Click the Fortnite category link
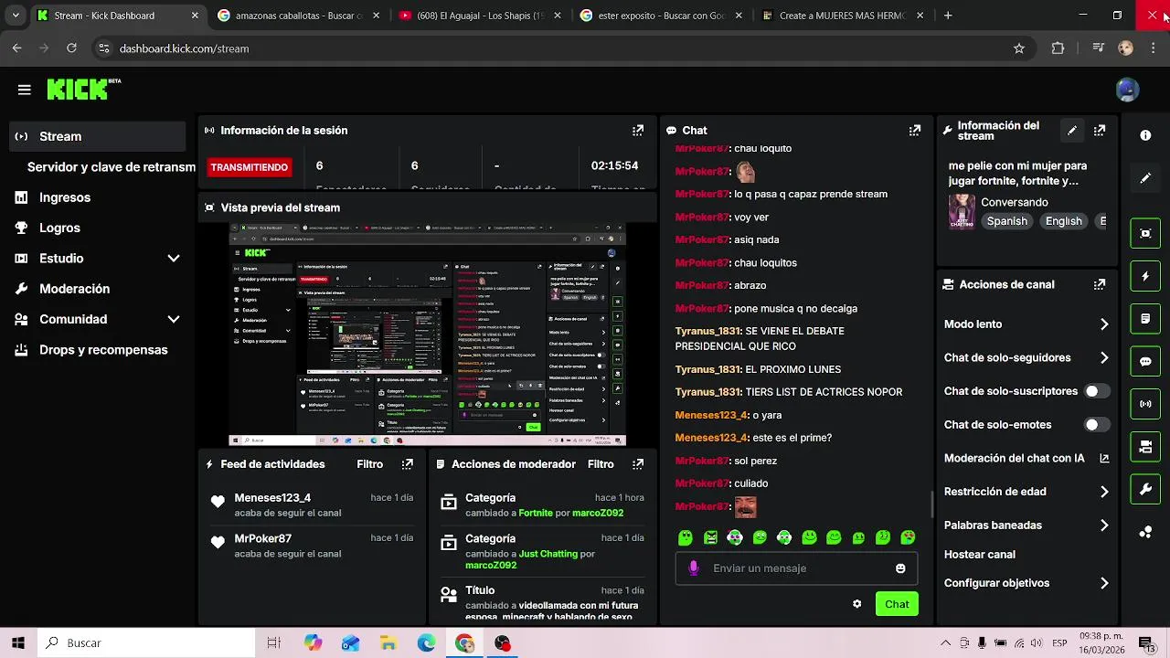Image resolution: width=1170 pixels, height=658 pixels. pos(536,513)
